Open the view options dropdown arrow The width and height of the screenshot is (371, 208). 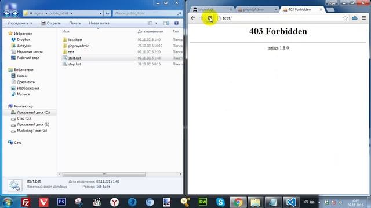(156, 23)
